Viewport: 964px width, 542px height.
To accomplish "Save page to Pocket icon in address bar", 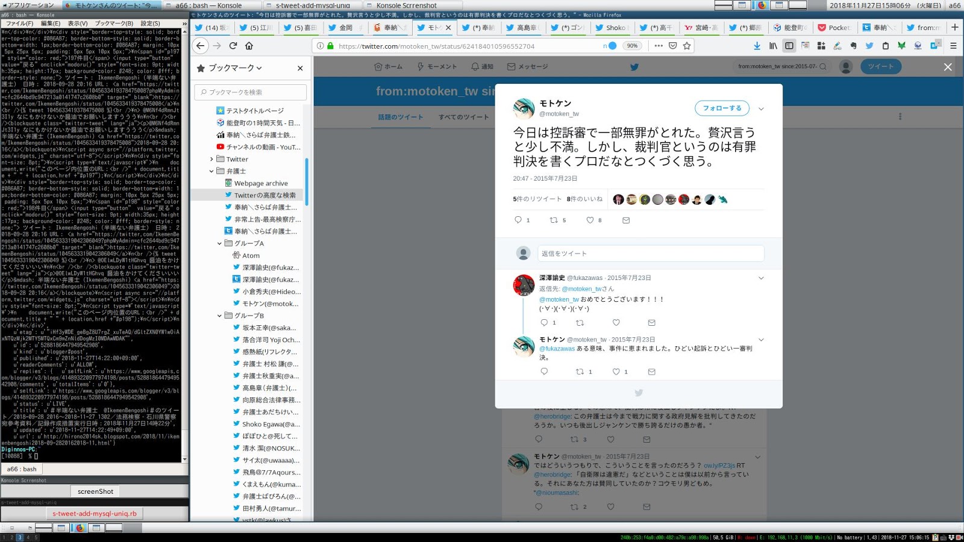I will (673, 46).
